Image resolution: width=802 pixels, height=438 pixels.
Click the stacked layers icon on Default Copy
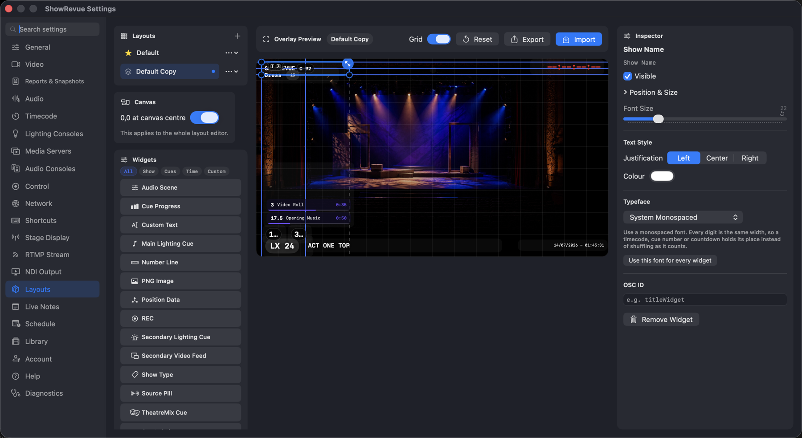click(128, 72)
